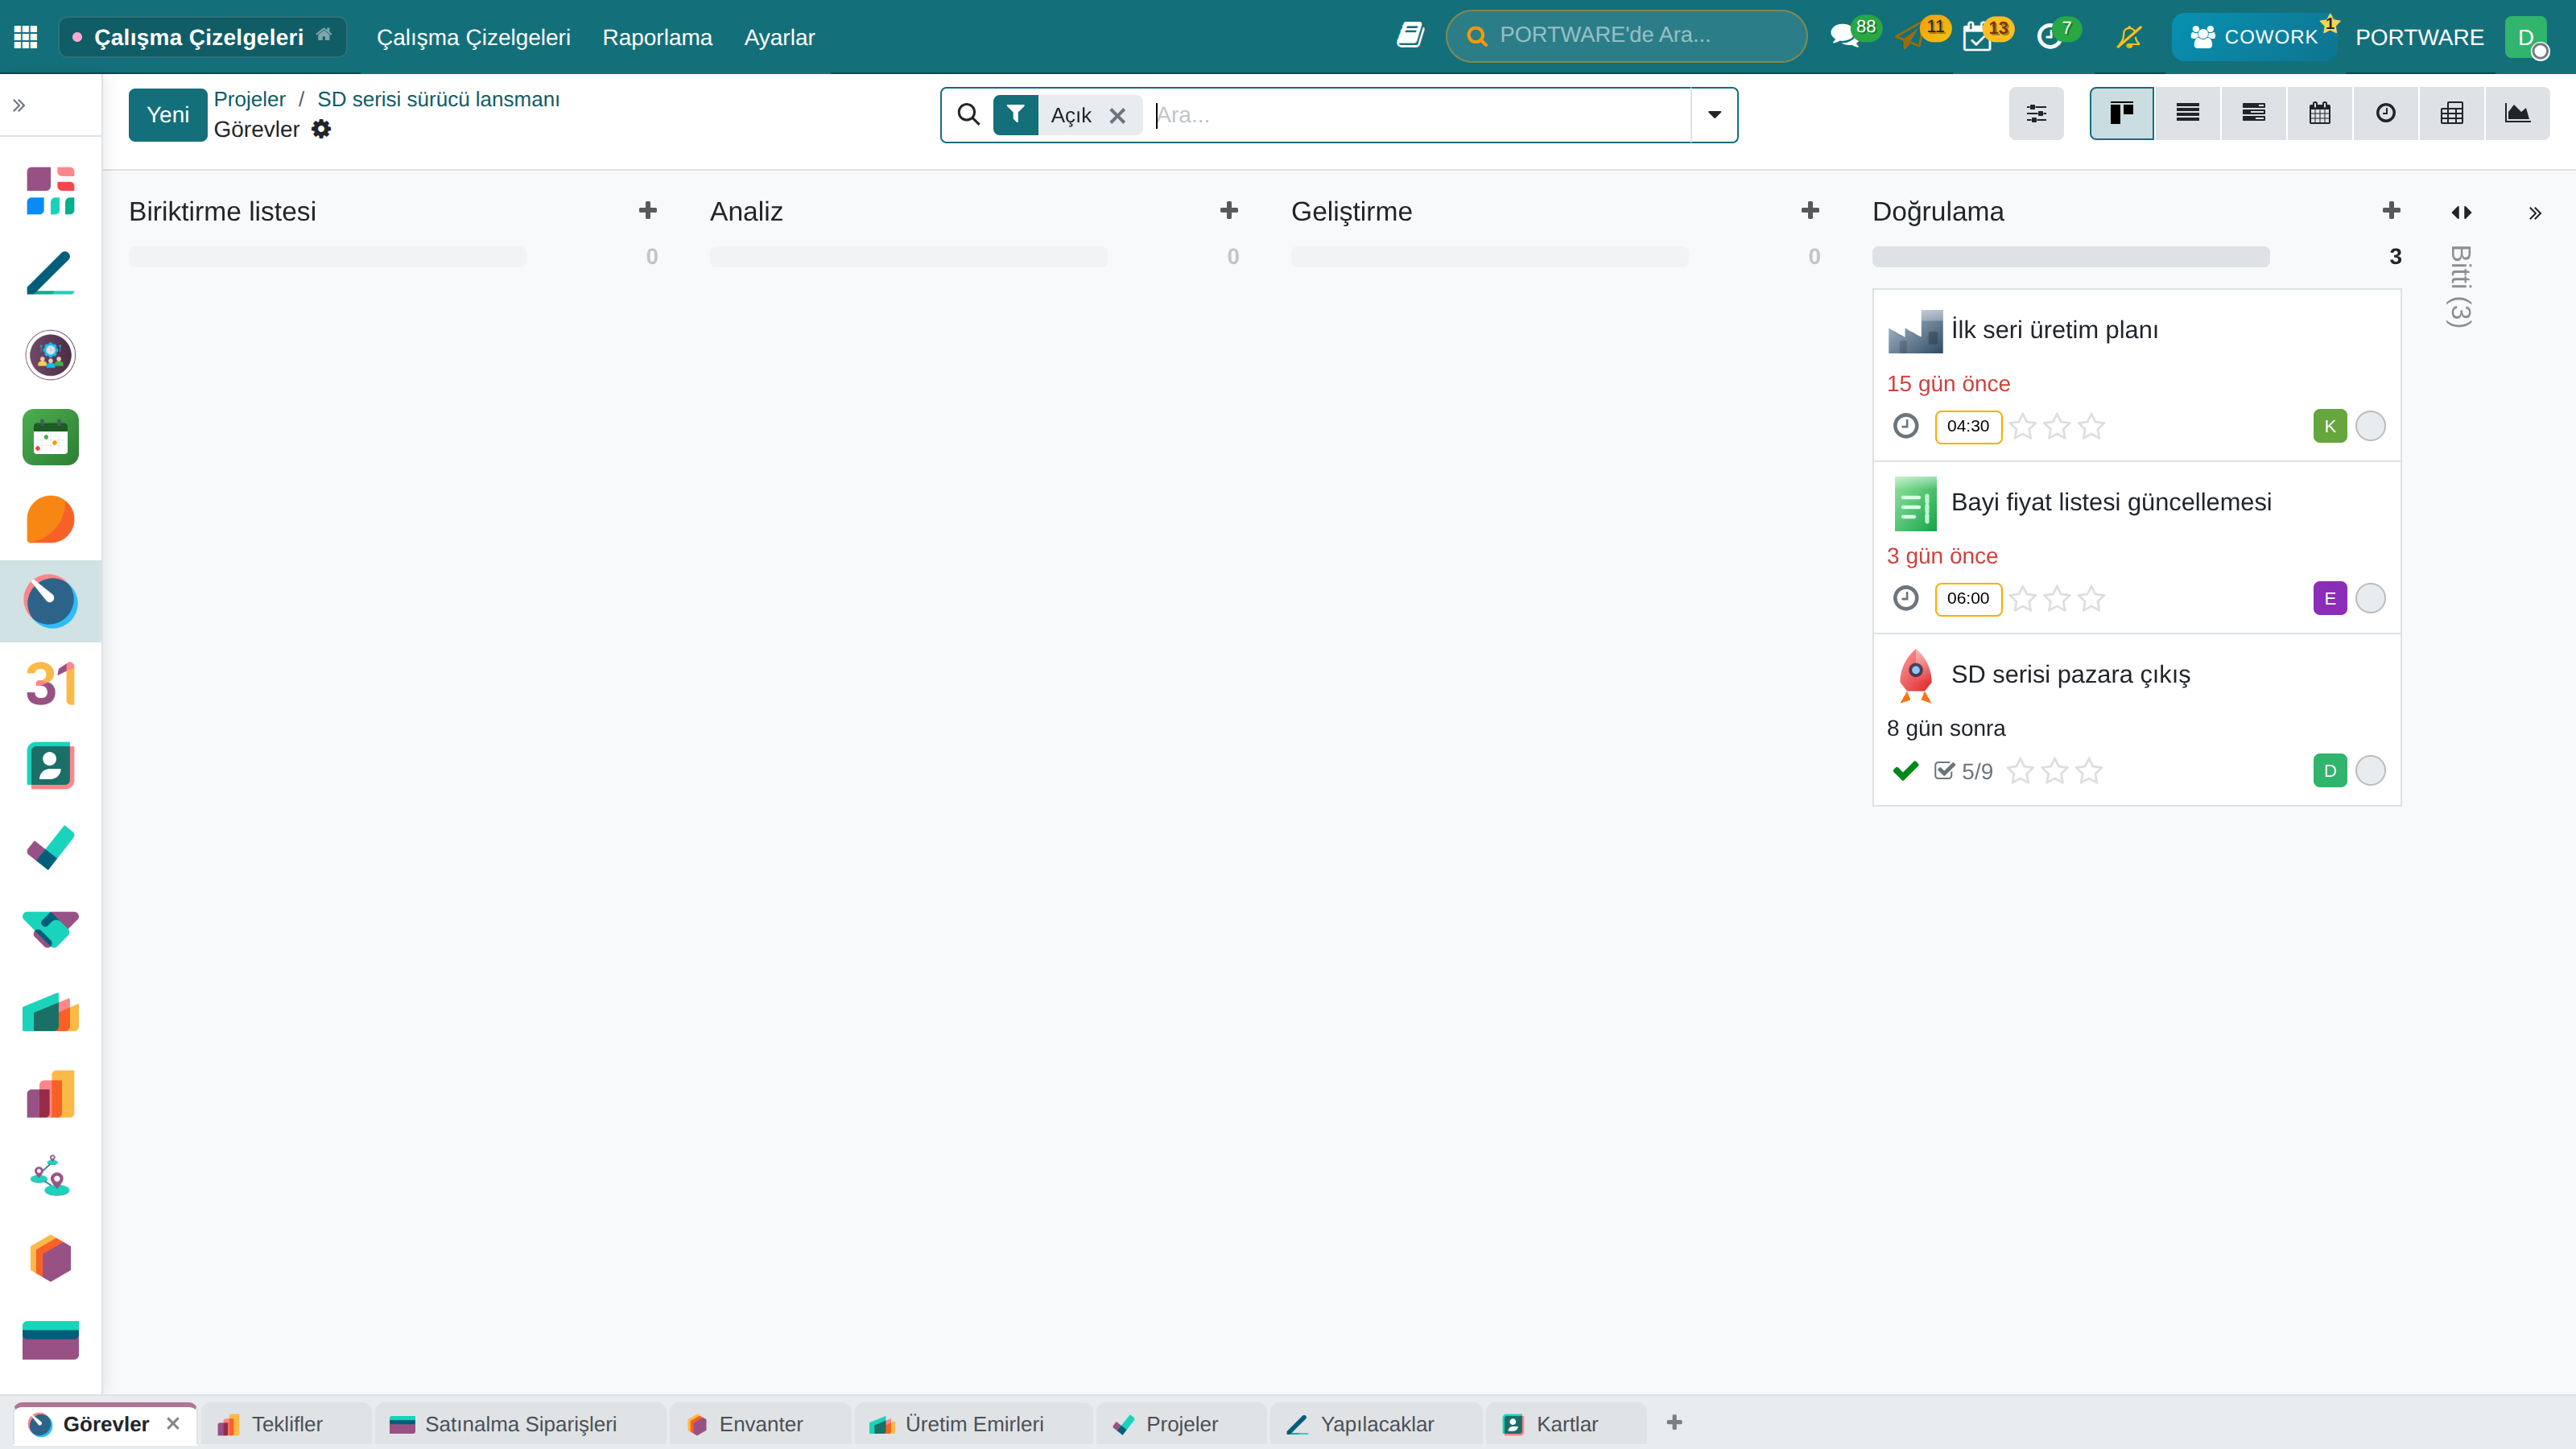This screenshot has height=1449, width=2576.
Task: Open the PORTWARE company switcher
Action: click(x=2419, y=37)
